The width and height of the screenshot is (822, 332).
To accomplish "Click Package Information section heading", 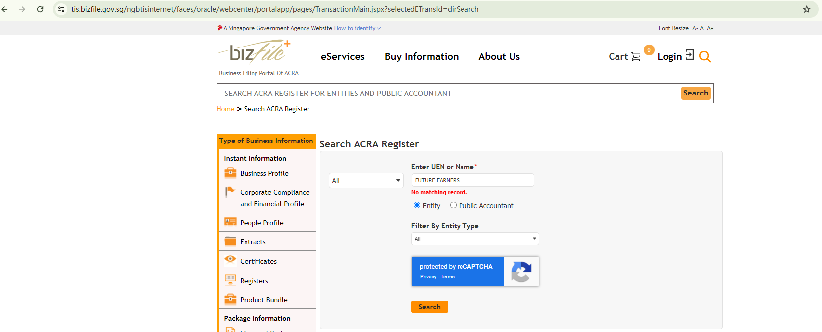I will pyautogui.click(x=257, y=318).
